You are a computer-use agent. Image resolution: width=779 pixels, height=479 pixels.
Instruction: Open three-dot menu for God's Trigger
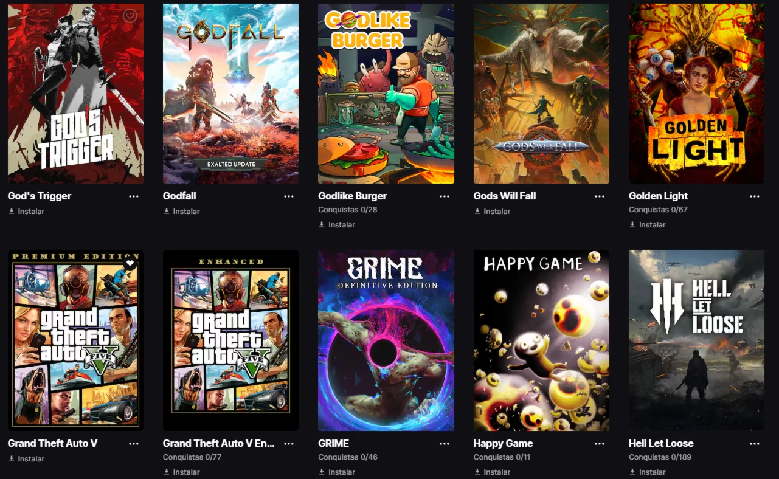pos(134,196)
